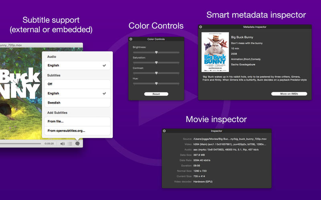Select Swedish subtitles
Image resolution: width=321 pixels, height=200 pixels.
(x=77, y=103)
